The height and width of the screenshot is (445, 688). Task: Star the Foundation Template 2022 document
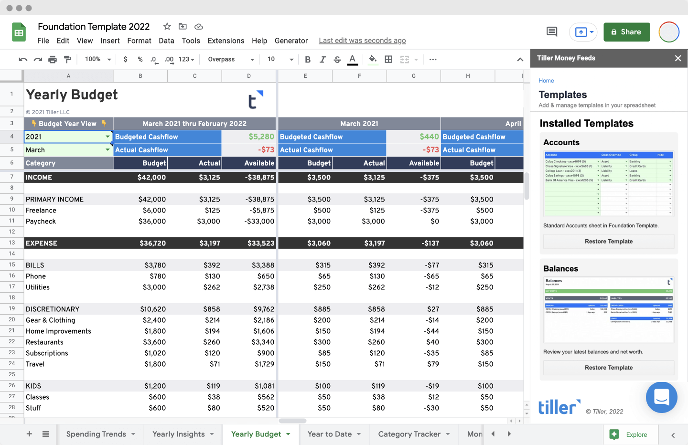[x=167, y=27]
